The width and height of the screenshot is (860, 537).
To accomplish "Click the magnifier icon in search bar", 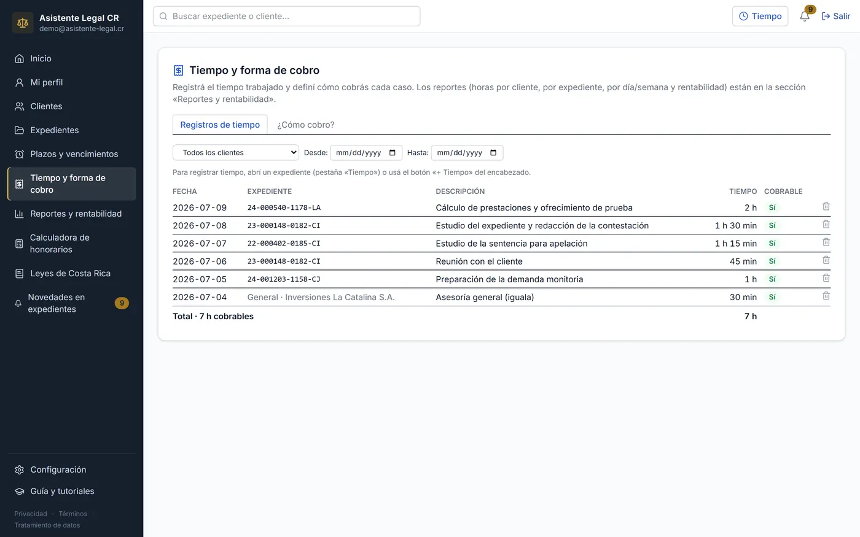I will point(163,17).
